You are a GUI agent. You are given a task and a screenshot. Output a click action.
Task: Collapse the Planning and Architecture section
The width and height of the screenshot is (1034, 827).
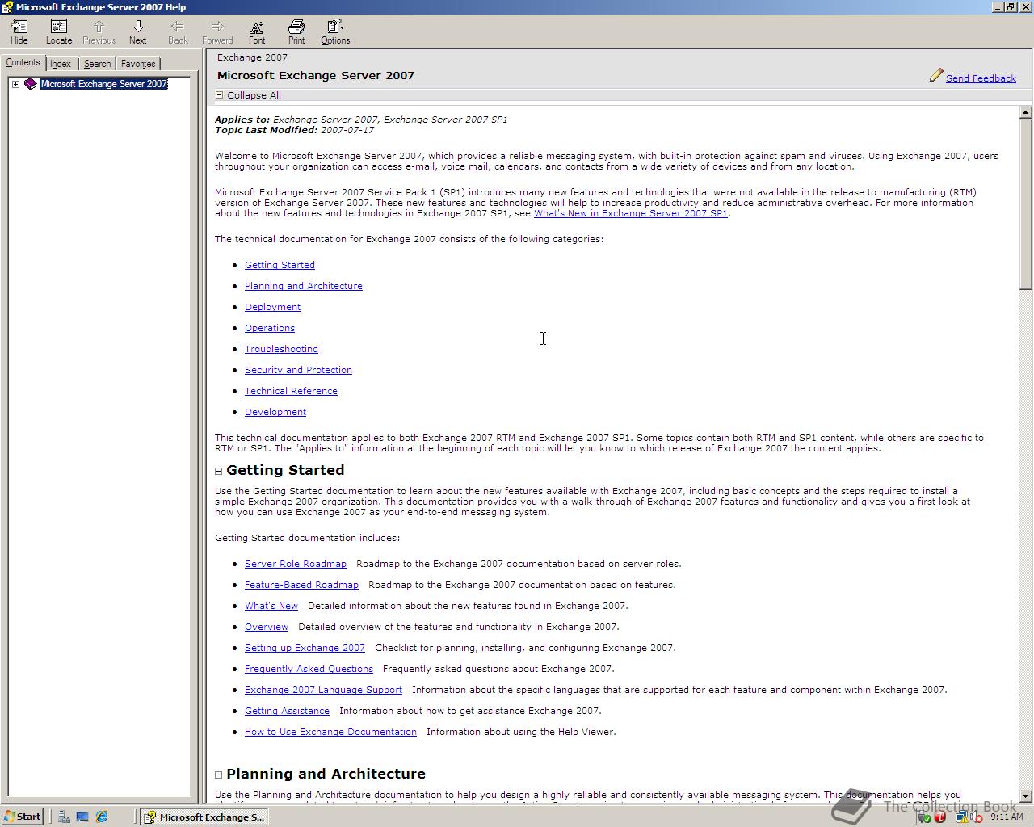point(219,775)
